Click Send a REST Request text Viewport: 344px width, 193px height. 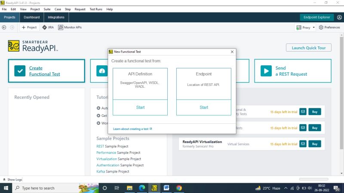coord(291,71)
